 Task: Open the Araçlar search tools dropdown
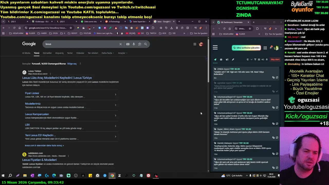coord(123,53)
